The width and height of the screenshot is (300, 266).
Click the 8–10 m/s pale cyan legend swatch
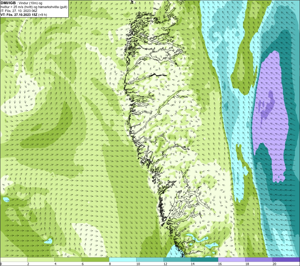[123, 260]
